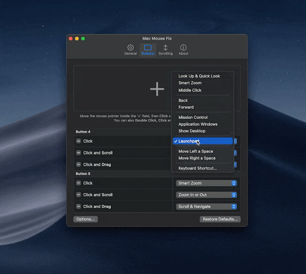Click the Options… button
Screen dimensions: 306x274
point(86,219)
